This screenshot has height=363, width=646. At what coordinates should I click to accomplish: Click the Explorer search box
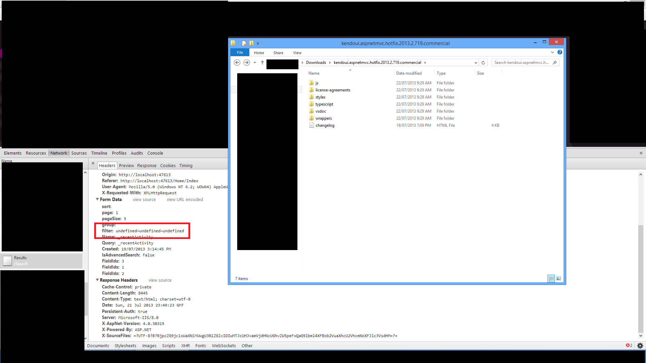pos(522,63)
